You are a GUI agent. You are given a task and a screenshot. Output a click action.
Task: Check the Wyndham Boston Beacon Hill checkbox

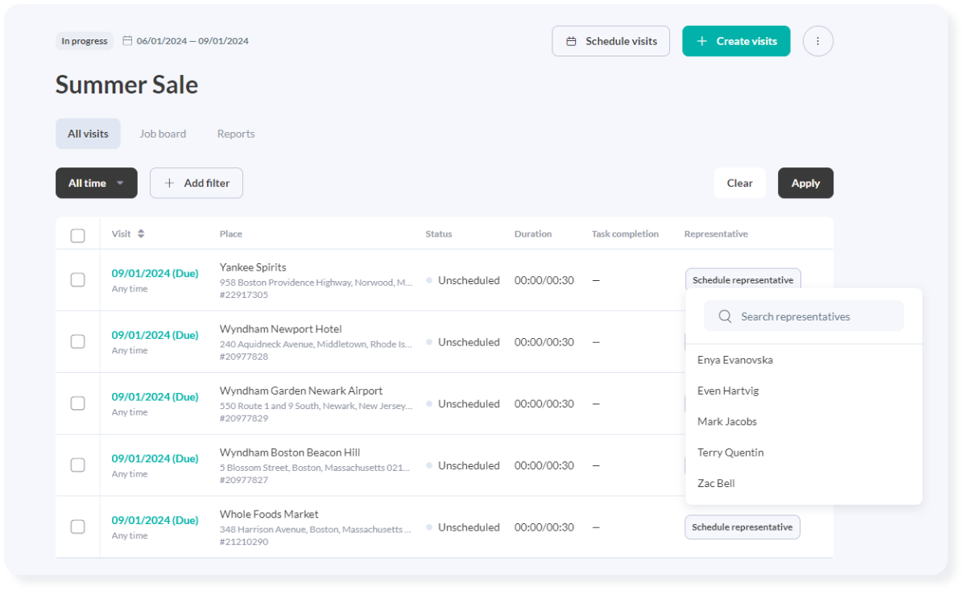(77, 465)
